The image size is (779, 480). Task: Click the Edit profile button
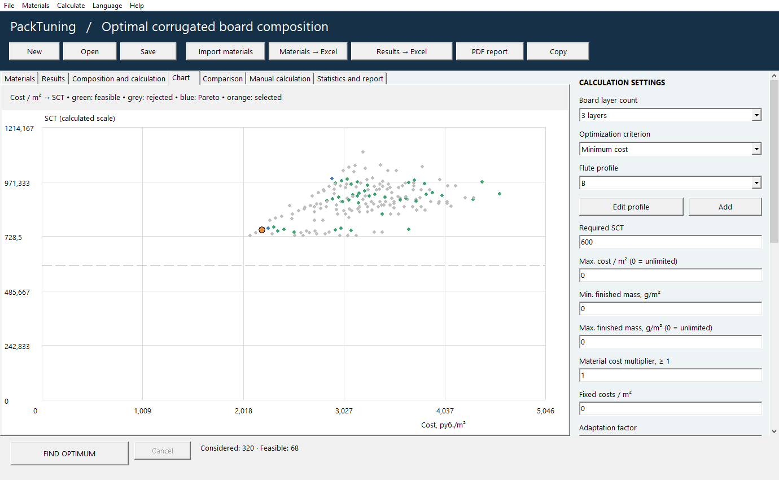[x=631, y=207]
